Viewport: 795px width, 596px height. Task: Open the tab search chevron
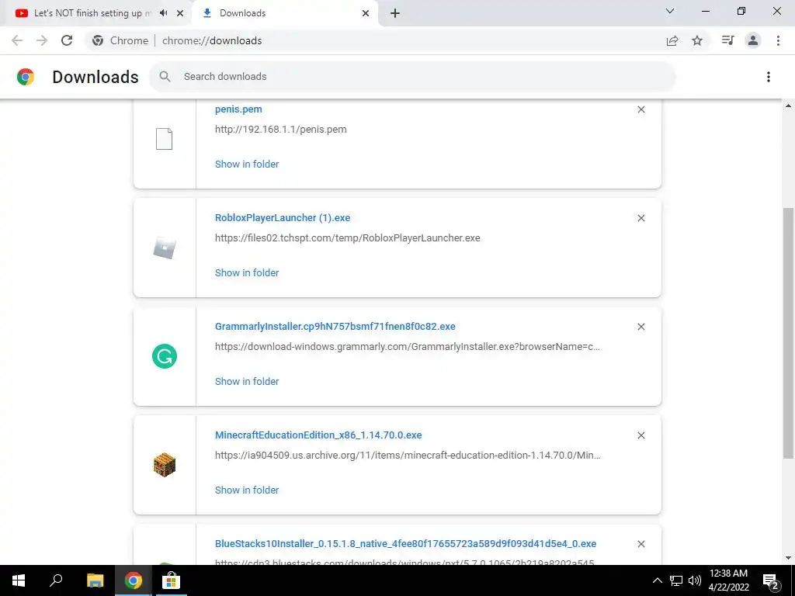click(x=670, y=11)
